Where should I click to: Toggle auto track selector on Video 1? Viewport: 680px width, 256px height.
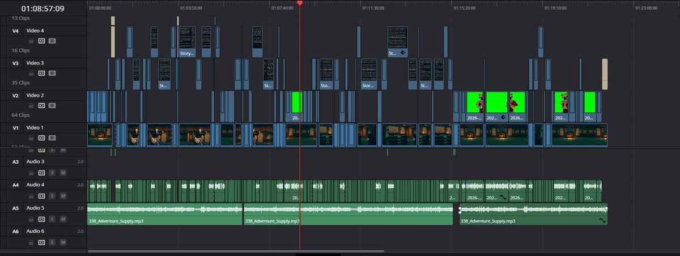point(41,138)
